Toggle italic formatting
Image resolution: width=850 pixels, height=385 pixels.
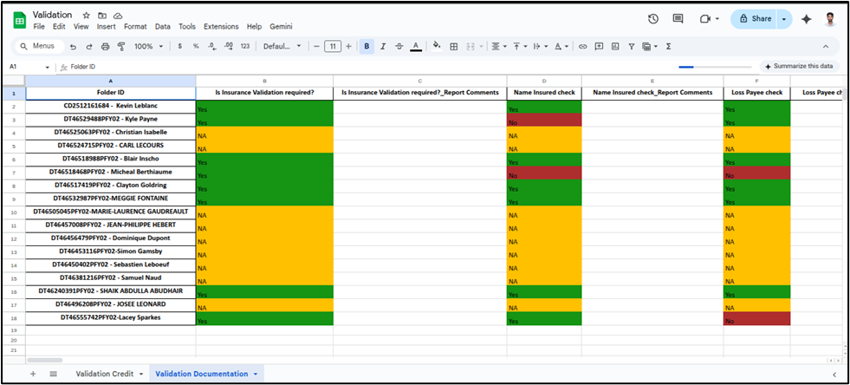383,46
